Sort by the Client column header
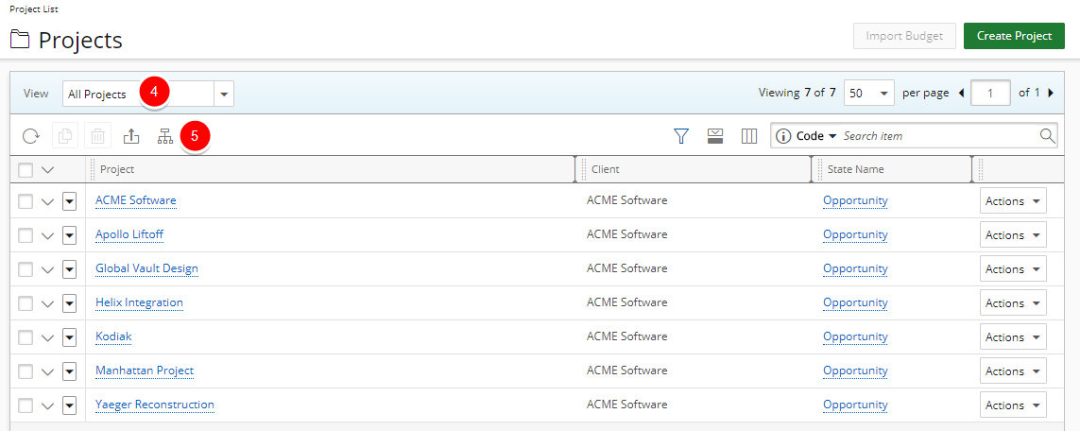Image resolution: width=1080 pixels, height=431 pixels. tap(605, 169)
